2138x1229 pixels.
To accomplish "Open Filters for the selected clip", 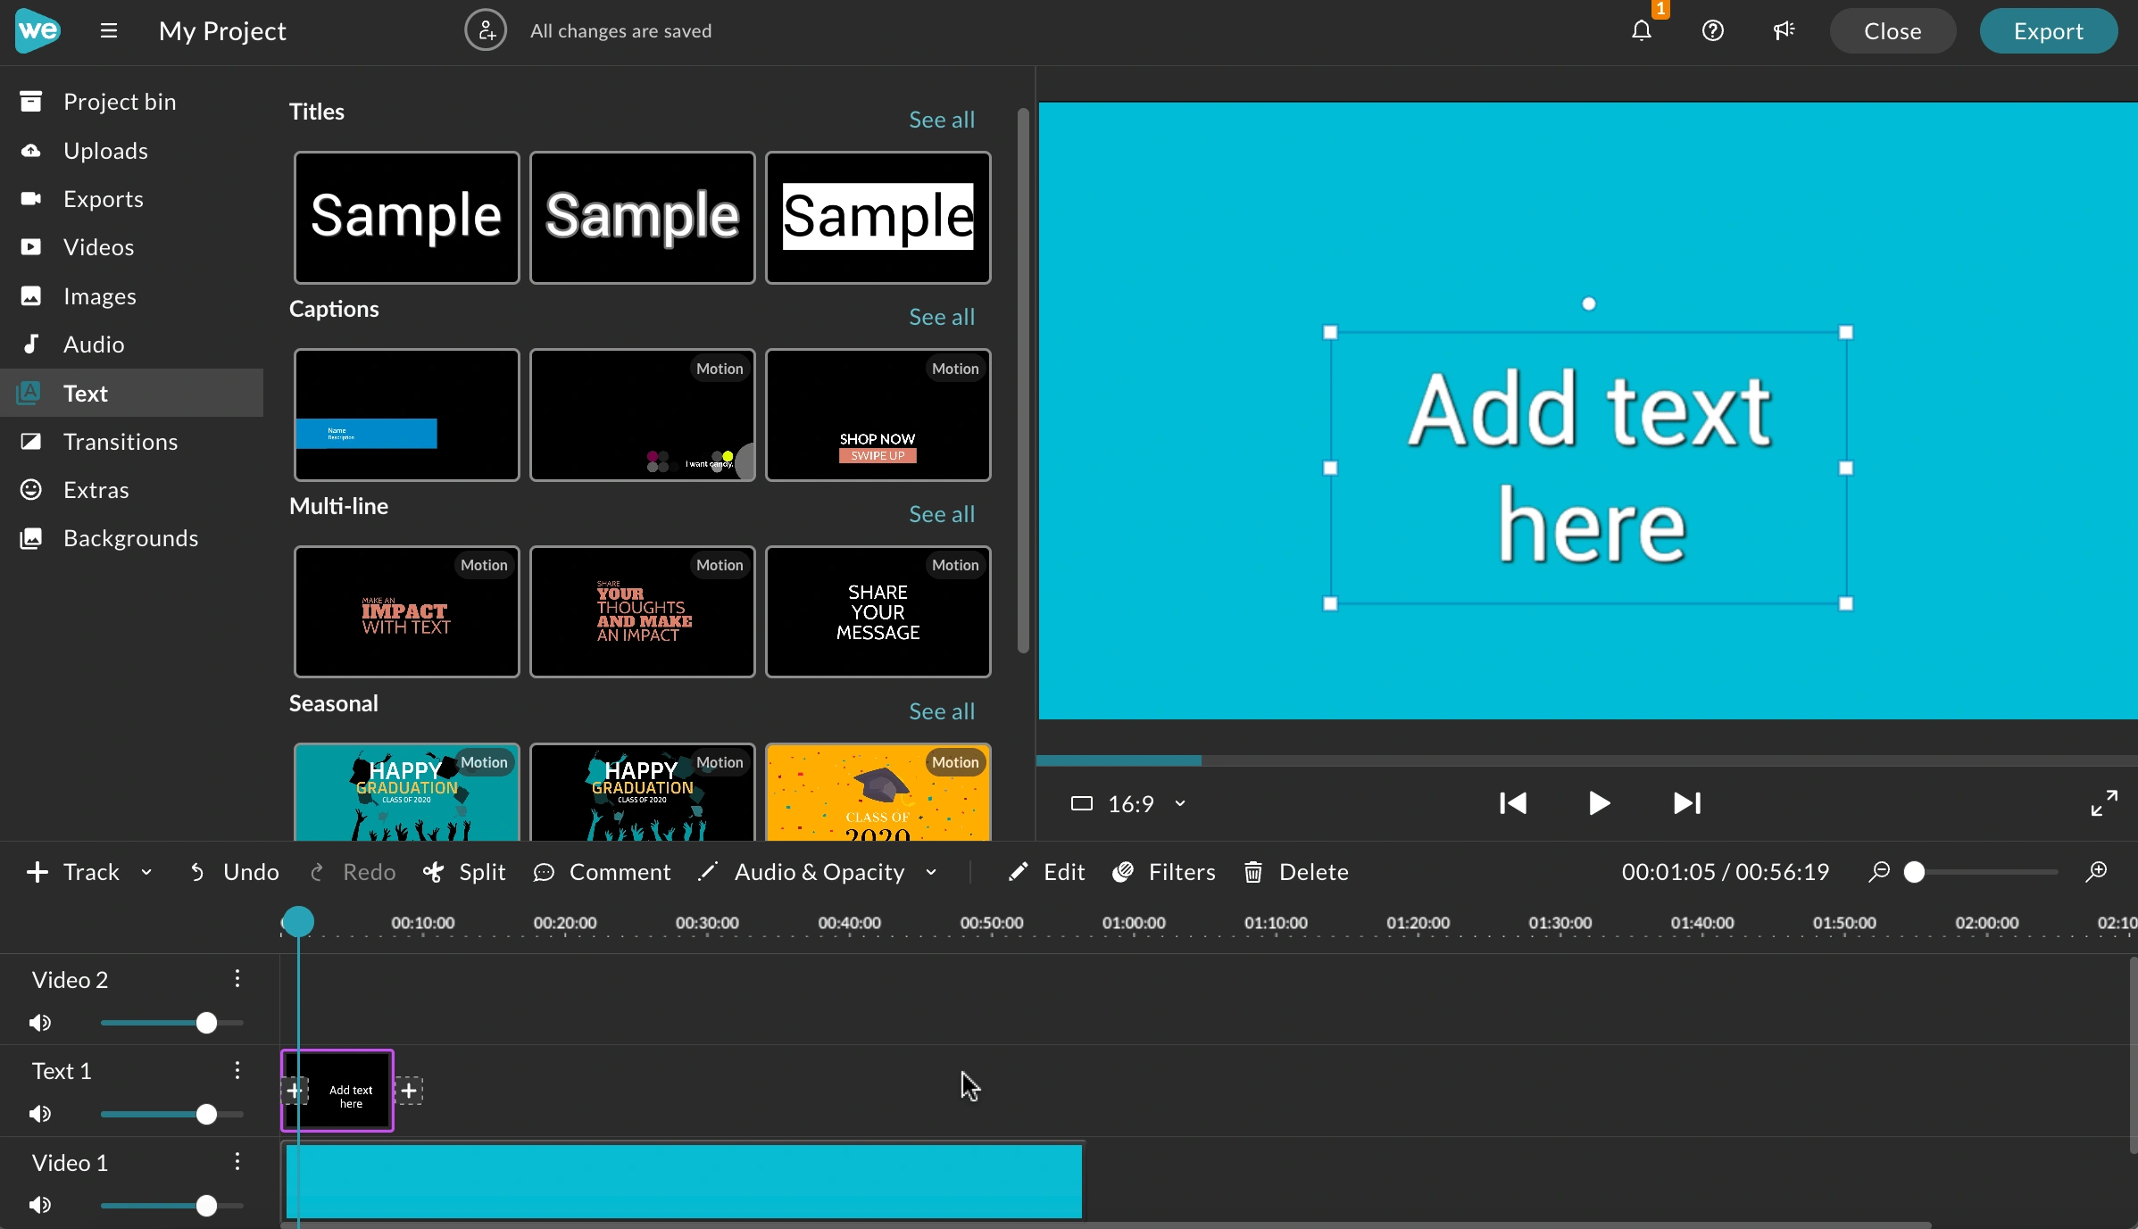I will click(1164, 872).
